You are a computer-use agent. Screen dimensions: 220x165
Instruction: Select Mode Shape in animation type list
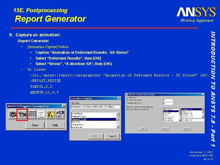(94, 114)
